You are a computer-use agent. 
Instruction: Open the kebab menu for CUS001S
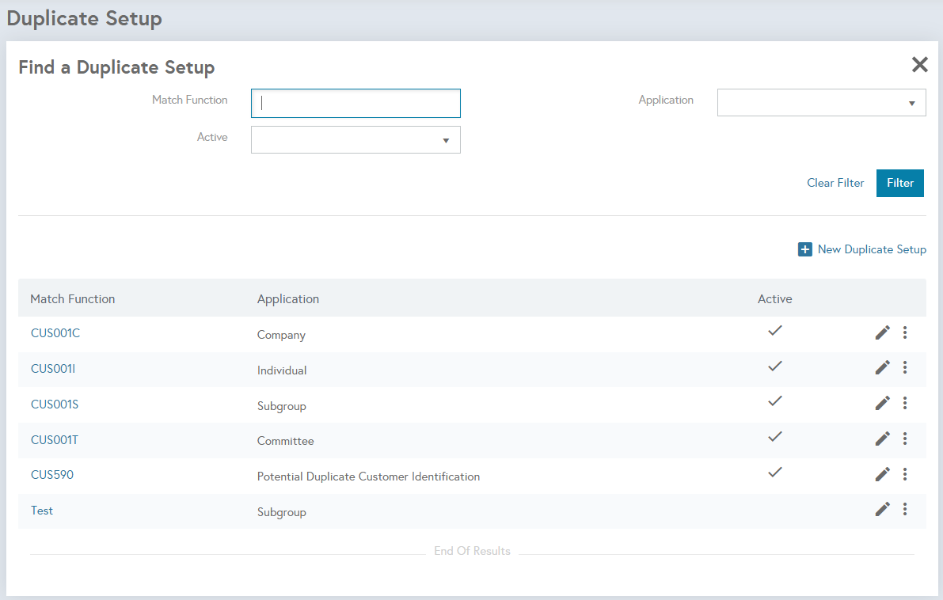(904, 403)
